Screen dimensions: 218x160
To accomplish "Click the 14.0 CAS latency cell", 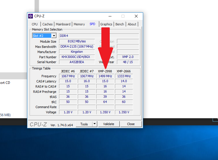I will (124, 81).
